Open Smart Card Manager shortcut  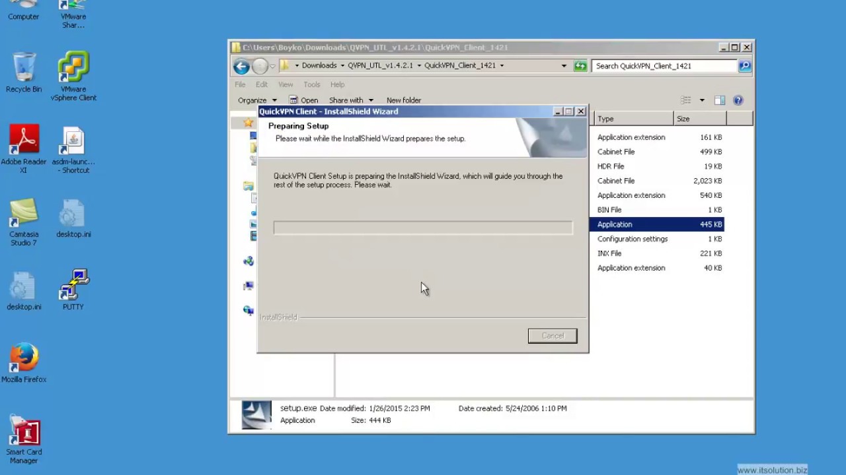coord(24,440)
